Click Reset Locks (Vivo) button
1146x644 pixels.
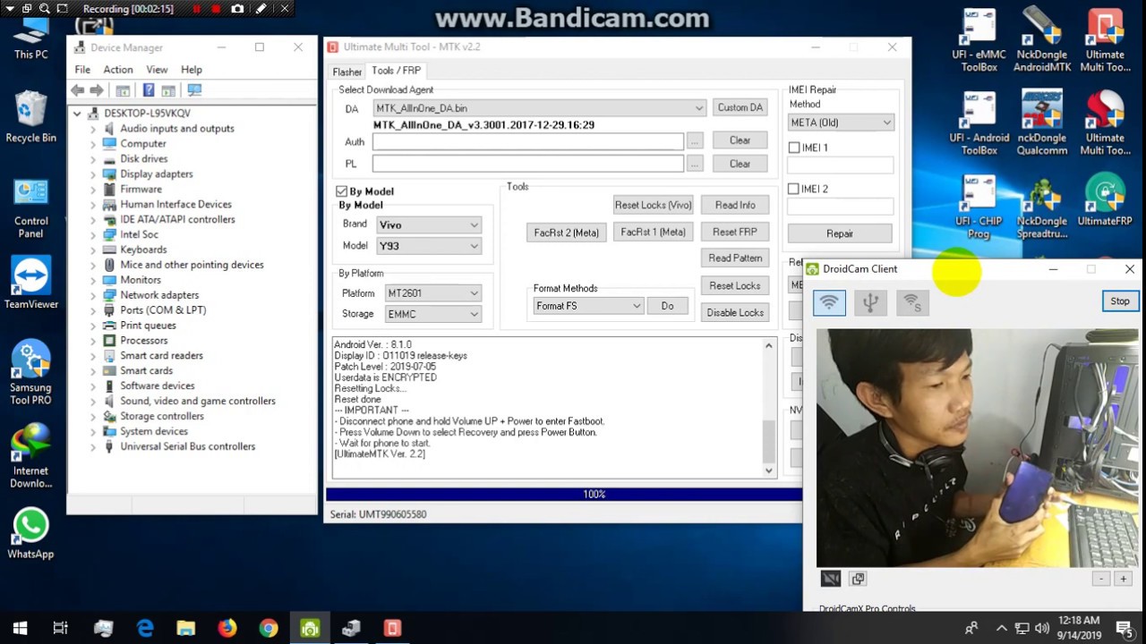point(654,205)
